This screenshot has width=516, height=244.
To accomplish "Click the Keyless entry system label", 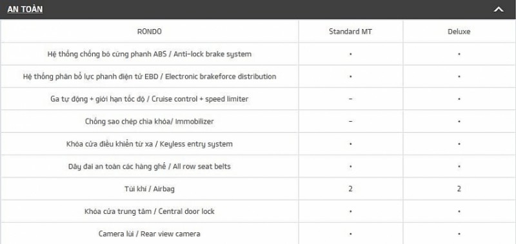I will pyautogui.click(x=150, y=144).
